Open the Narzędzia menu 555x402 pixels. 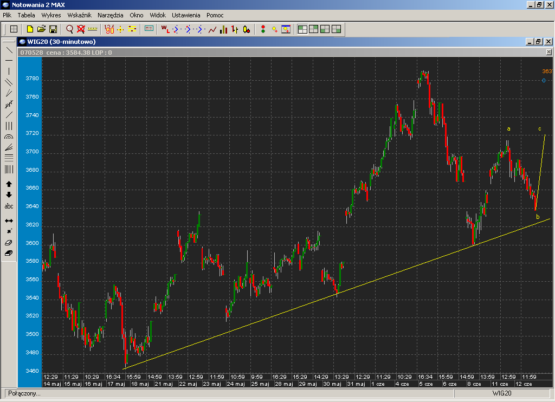[x=111, y=15]
